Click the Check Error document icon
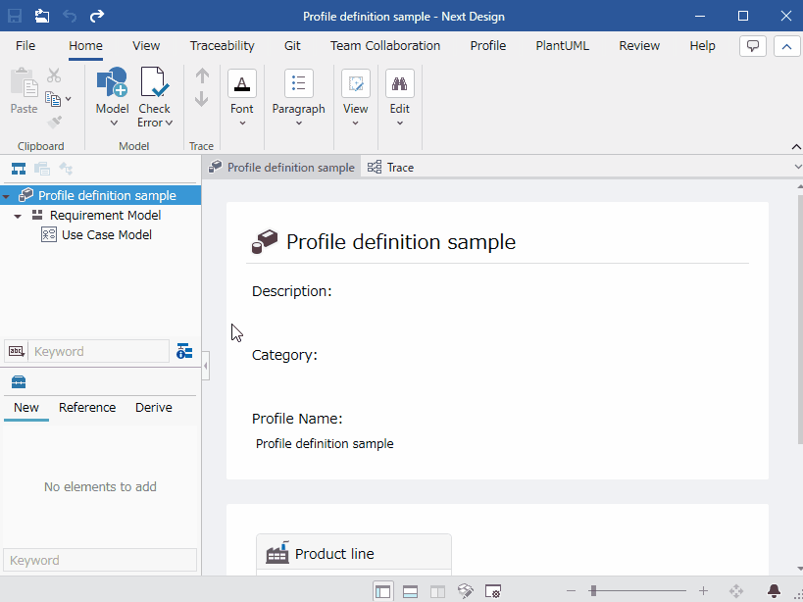Screen dimensions: 803x602 154,82
